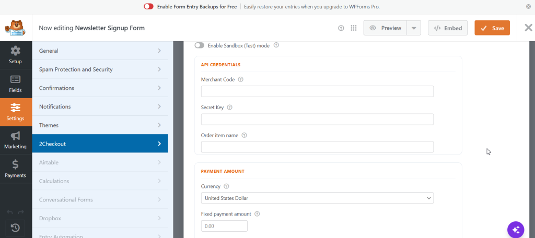Save the form
Image resolution: width=535 pixels, height=238 pixels.
pos(492,28)
